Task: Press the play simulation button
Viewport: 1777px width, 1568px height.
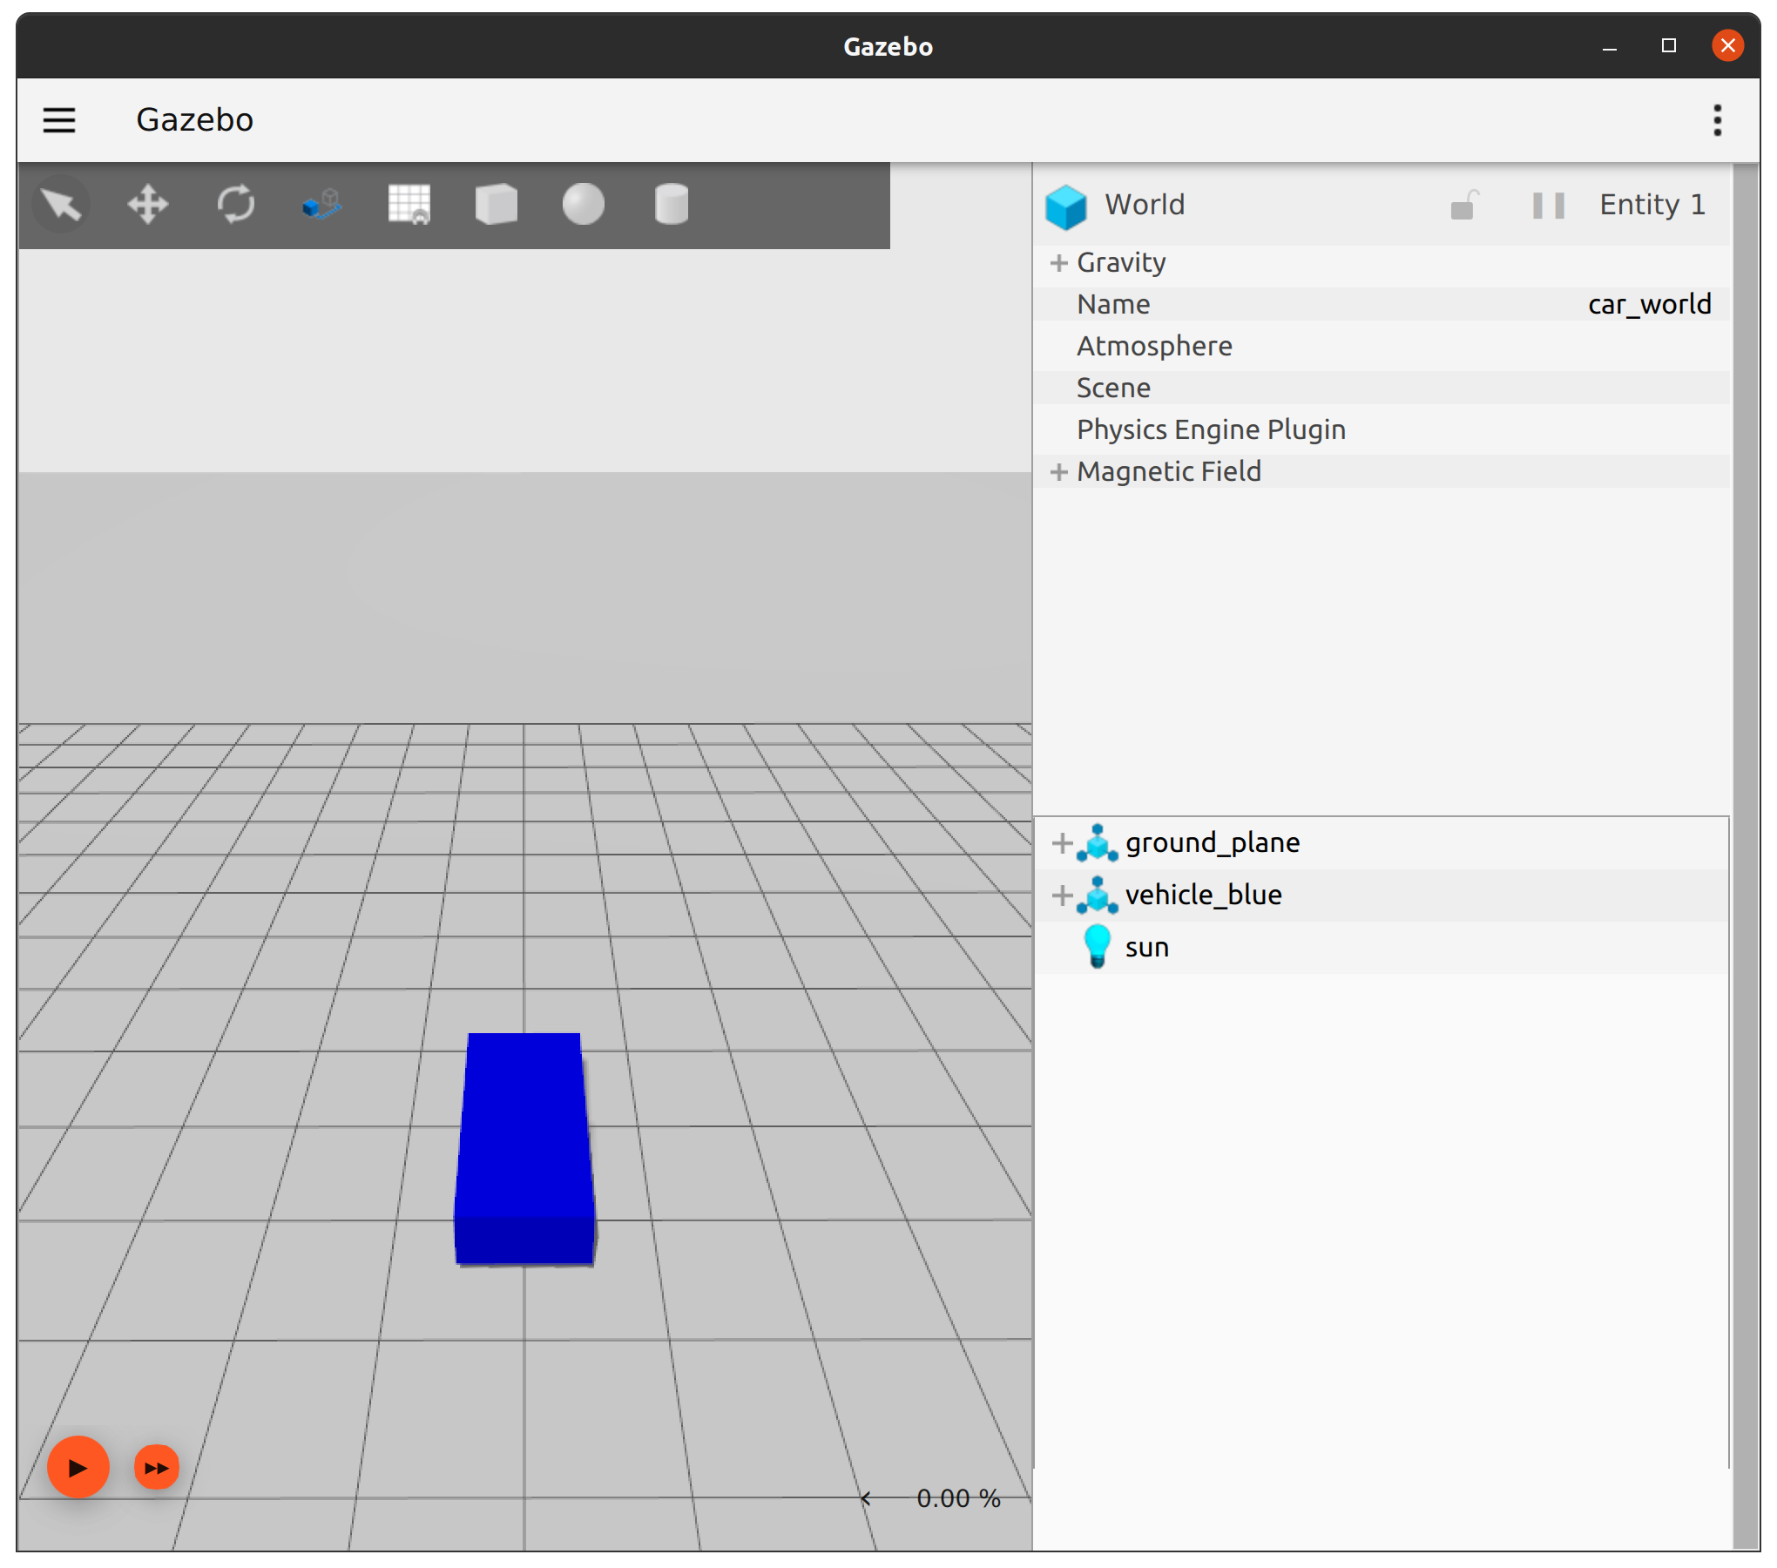Action: [x=78, y=1467]
